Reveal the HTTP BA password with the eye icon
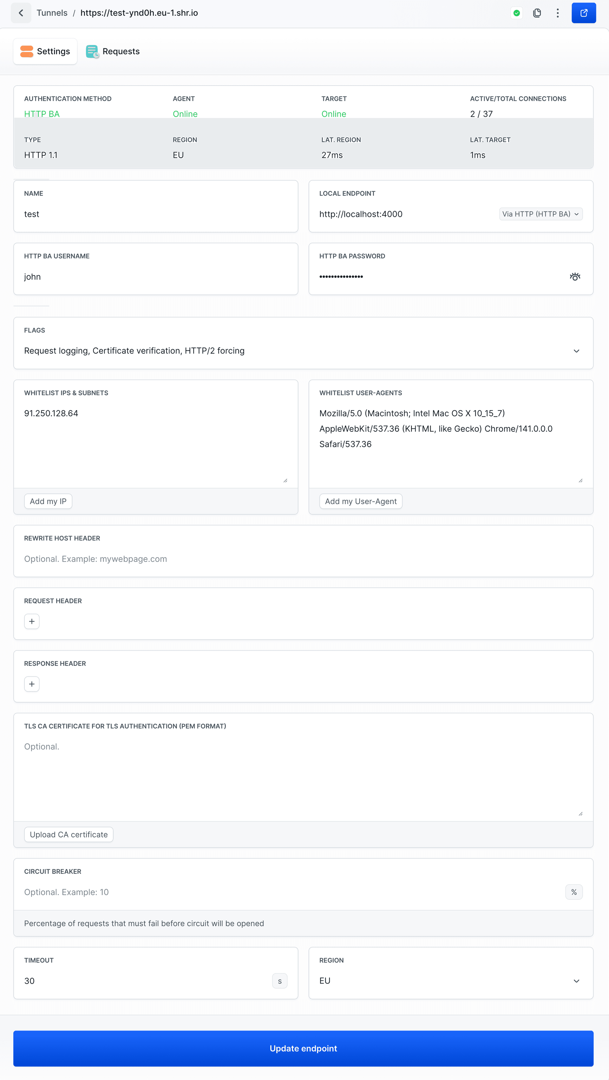 click(575, 277)
